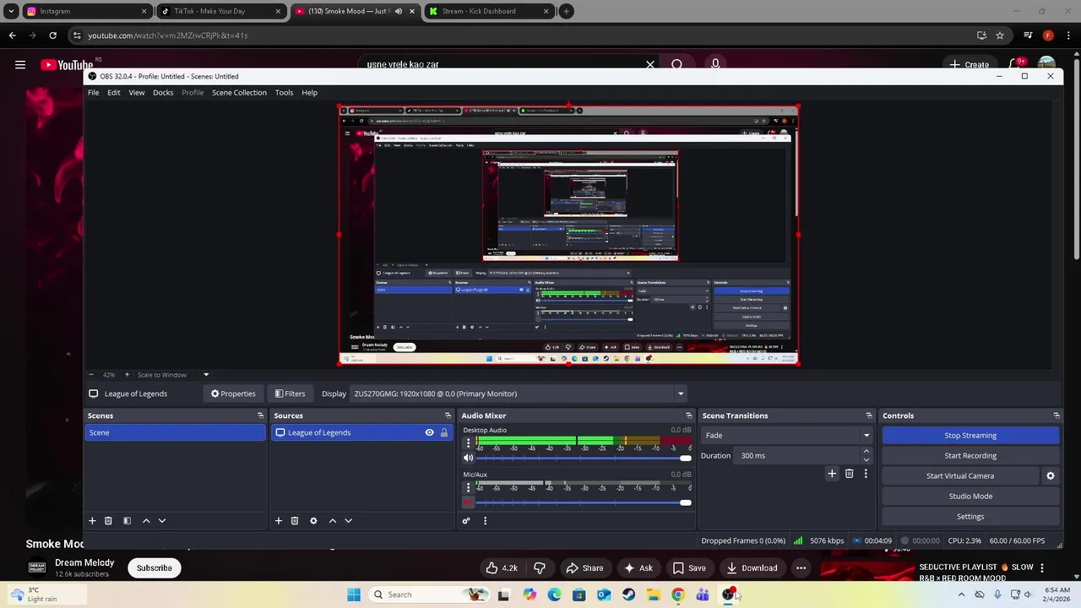1081x608 pixels.
Task: Open OBS Docks menu
Action: [163, 93]
